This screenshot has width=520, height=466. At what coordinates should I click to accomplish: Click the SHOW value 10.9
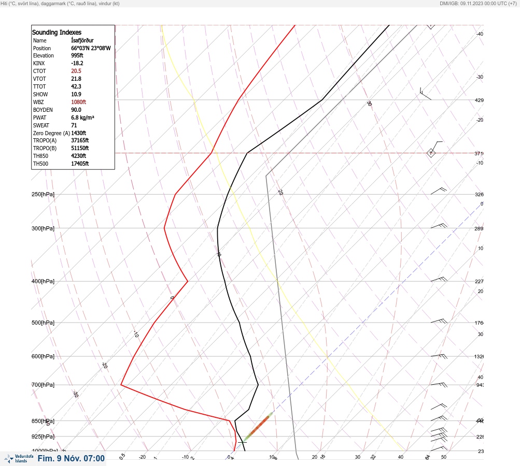[x=76, y=94]
